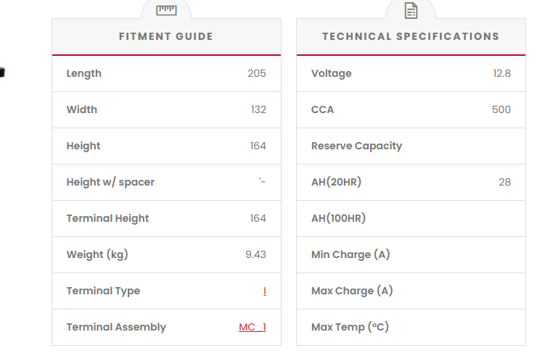Click the Height value 164
Image resolution: width=537 pixels, height=353 pixels.
coord(258,146)
